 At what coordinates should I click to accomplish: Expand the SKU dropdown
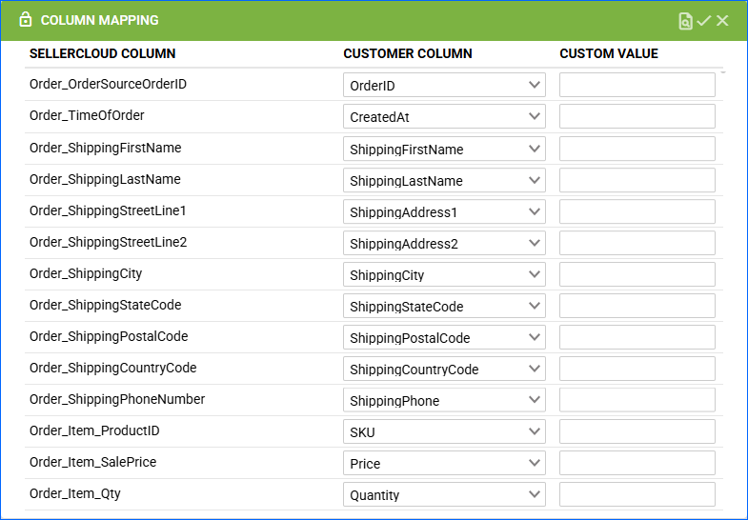(444, 431)
